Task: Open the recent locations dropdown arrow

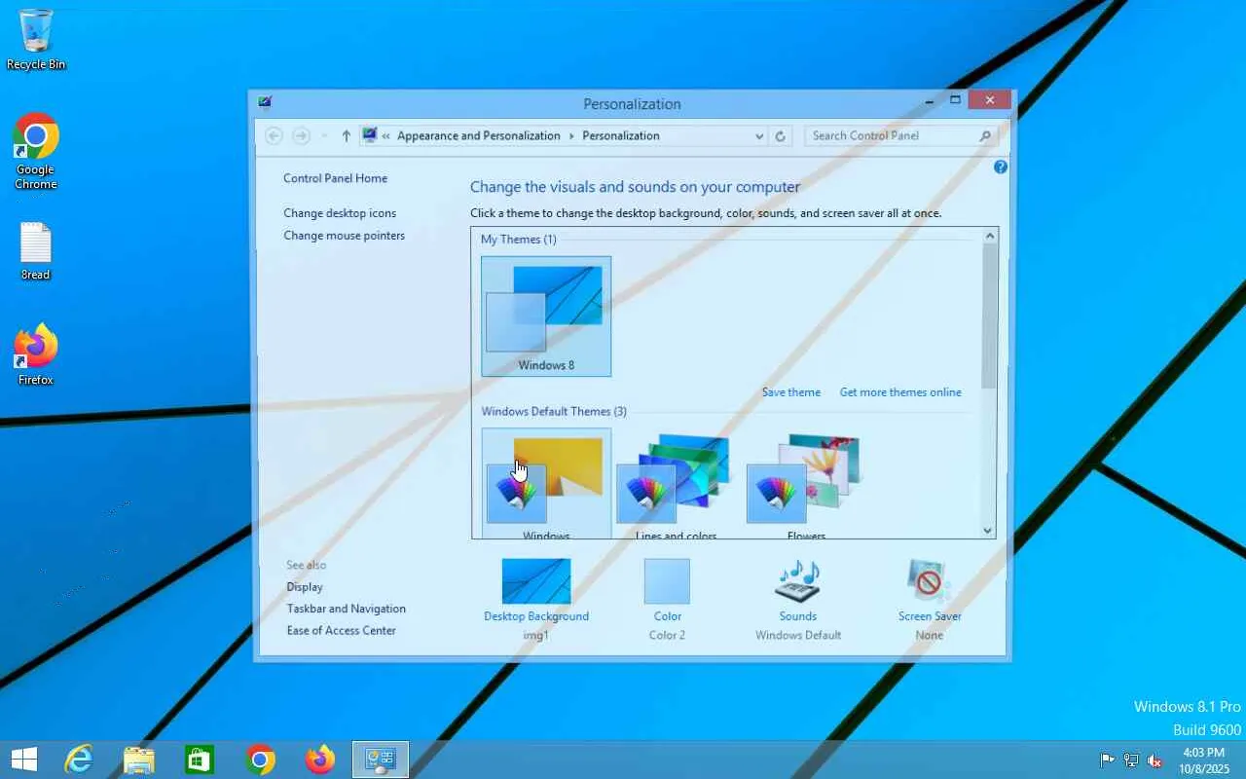Action: tap(324, 136)
